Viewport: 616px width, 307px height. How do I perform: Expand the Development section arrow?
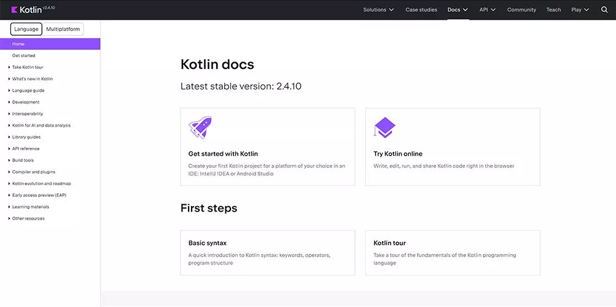tap(9, 102)
